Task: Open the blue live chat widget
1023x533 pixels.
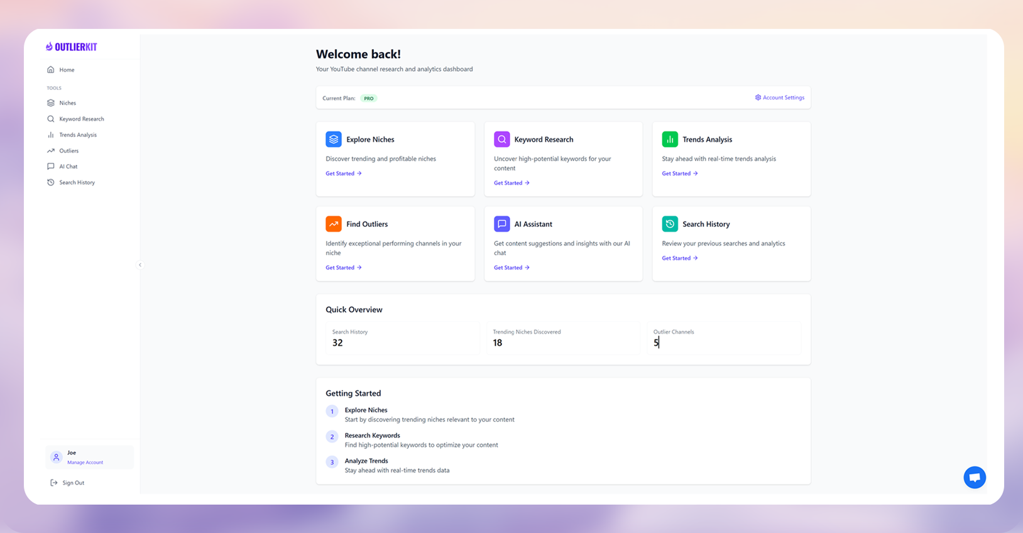Action: tap(975, 478)
